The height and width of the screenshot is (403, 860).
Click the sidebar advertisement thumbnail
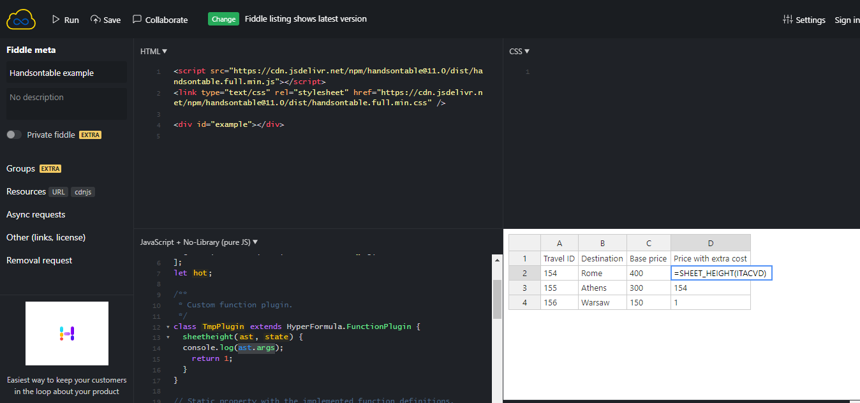pyautogui.click(x=67, y=333)
